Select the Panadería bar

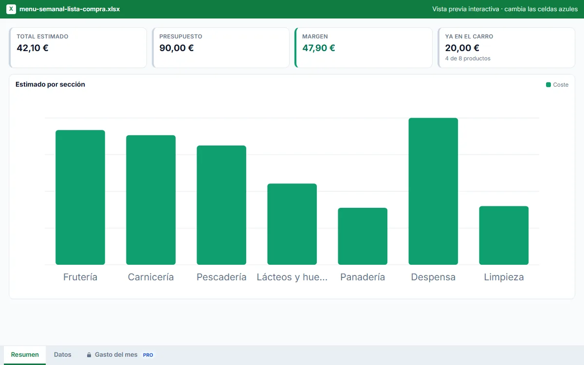(x=363, y=236)
